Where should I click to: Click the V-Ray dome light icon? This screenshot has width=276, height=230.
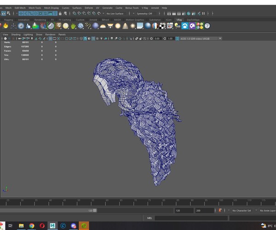(x=103, y=26)
